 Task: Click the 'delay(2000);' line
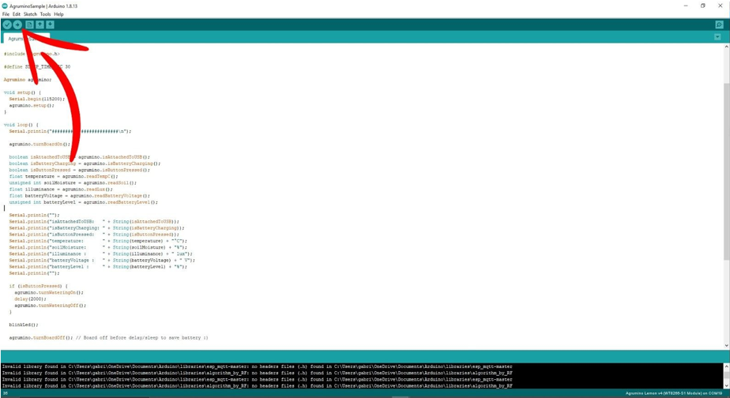(x=30, y=298)
